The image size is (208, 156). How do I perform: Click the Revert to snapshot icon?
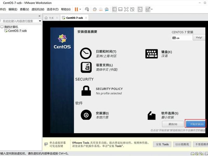click(x=101, y=9)
